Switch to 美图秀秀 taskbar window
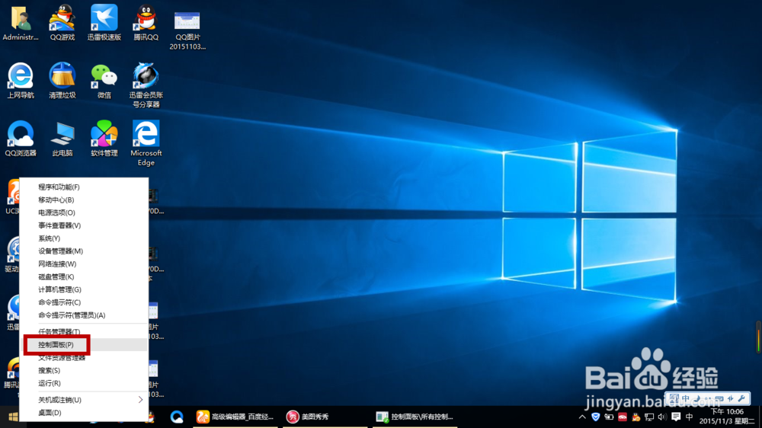The image size is (762, 428). coord(325,417)
